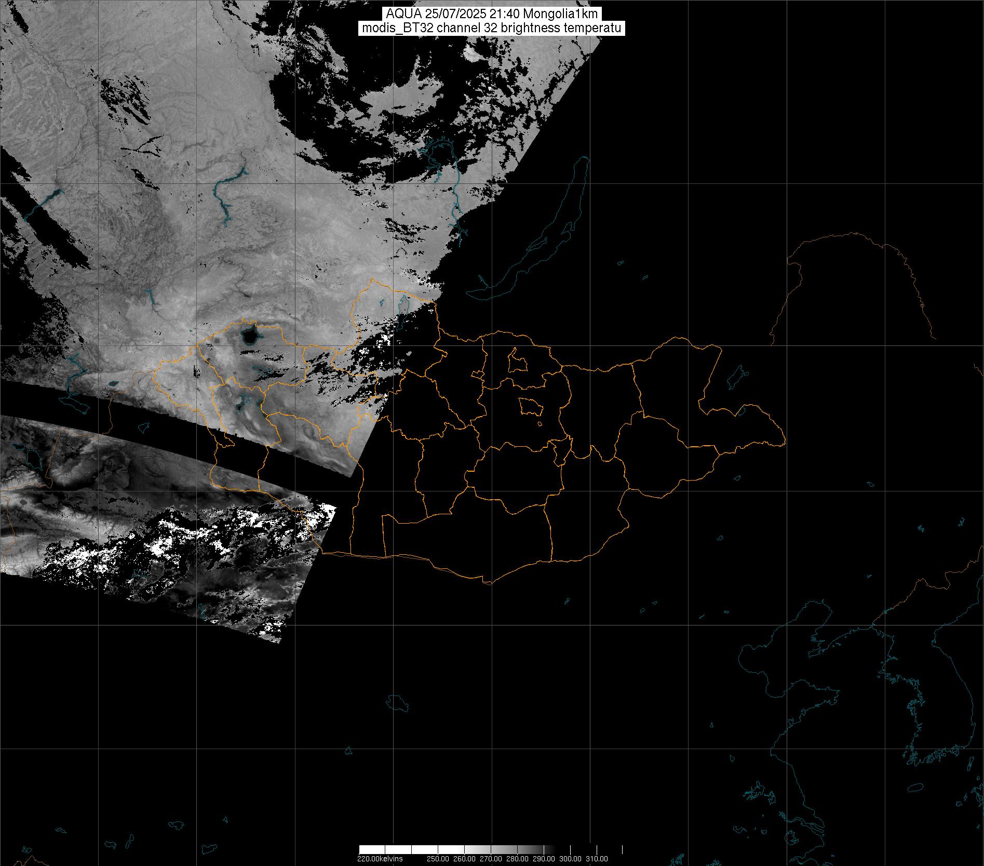Click the "260.00" colorbar label
This screenshot has width=984, height=866.
click(464, 858)
